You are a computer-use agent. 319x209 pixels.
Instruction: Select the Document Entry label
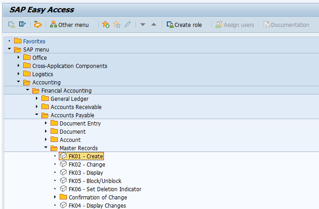(x=80, y=124)
